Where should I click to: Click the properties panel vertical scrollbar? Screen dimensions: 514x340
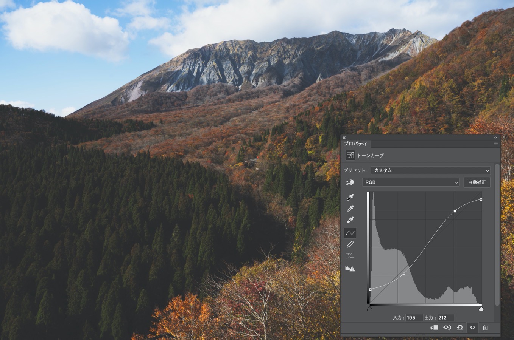(497, 234)
